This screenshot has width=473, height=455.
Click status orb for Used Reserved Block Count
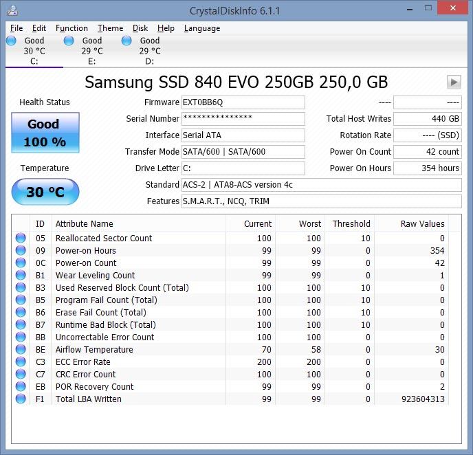[x=21, y=287]
